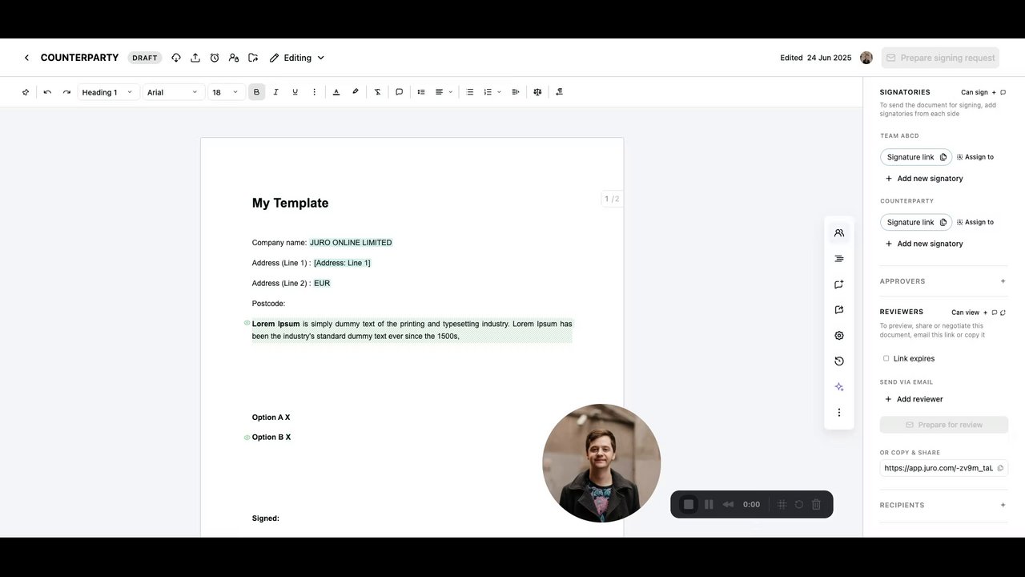Clear text formatting

(x=378, y=92)
